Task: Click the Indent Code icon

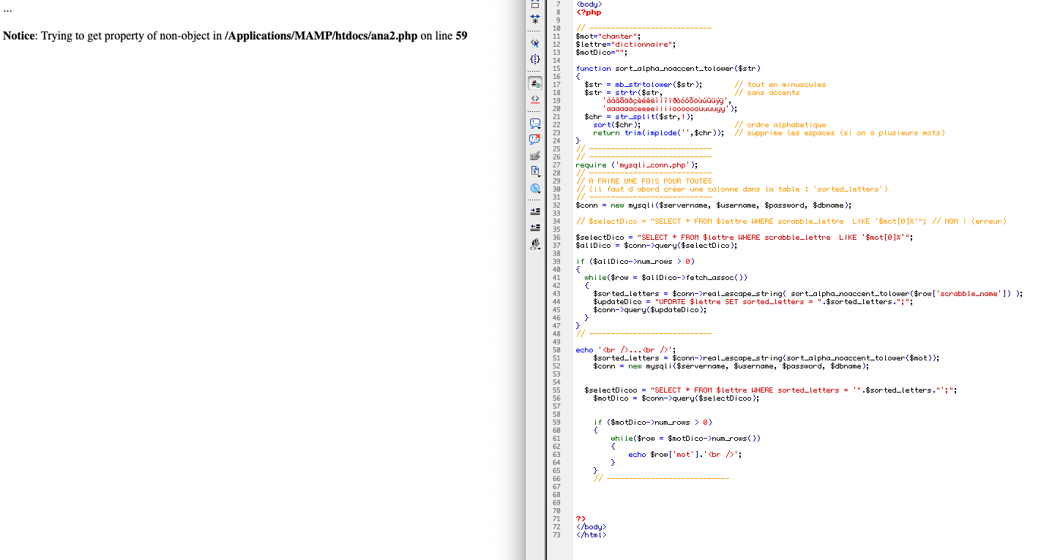Action: [535, 211]
